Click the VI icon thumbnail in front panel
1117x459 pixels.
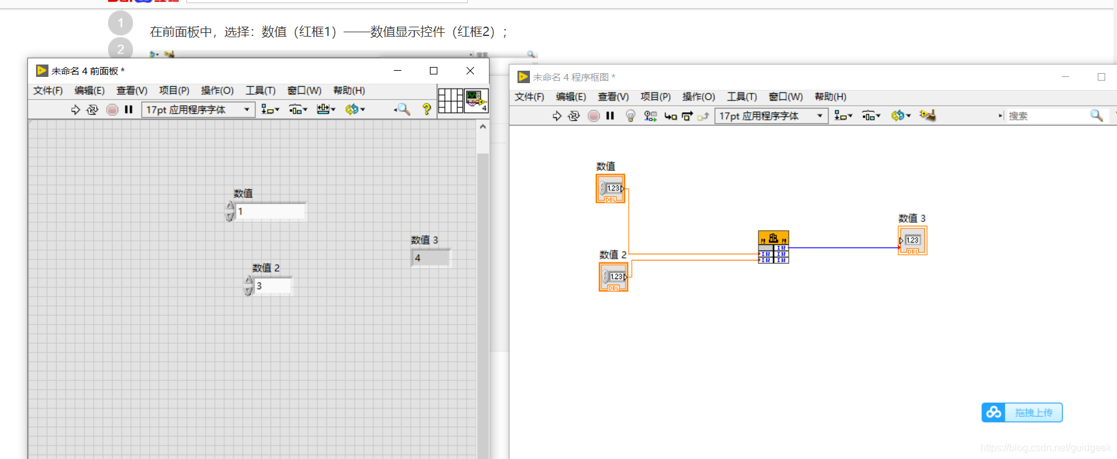click(477, 100)
